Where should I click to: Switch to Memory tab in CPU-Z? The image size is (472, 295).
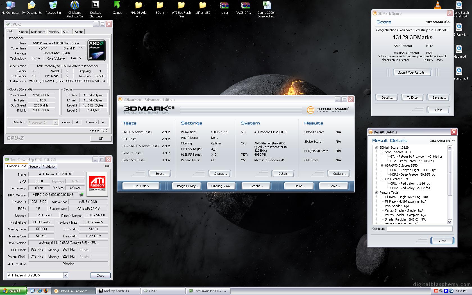point(54,32)
